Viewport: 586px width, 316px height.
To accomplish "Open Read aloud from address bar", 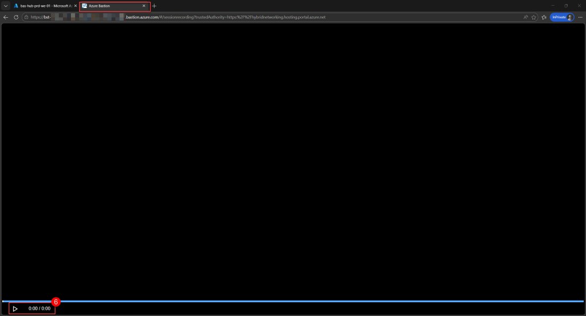I will tap(525, 17).
